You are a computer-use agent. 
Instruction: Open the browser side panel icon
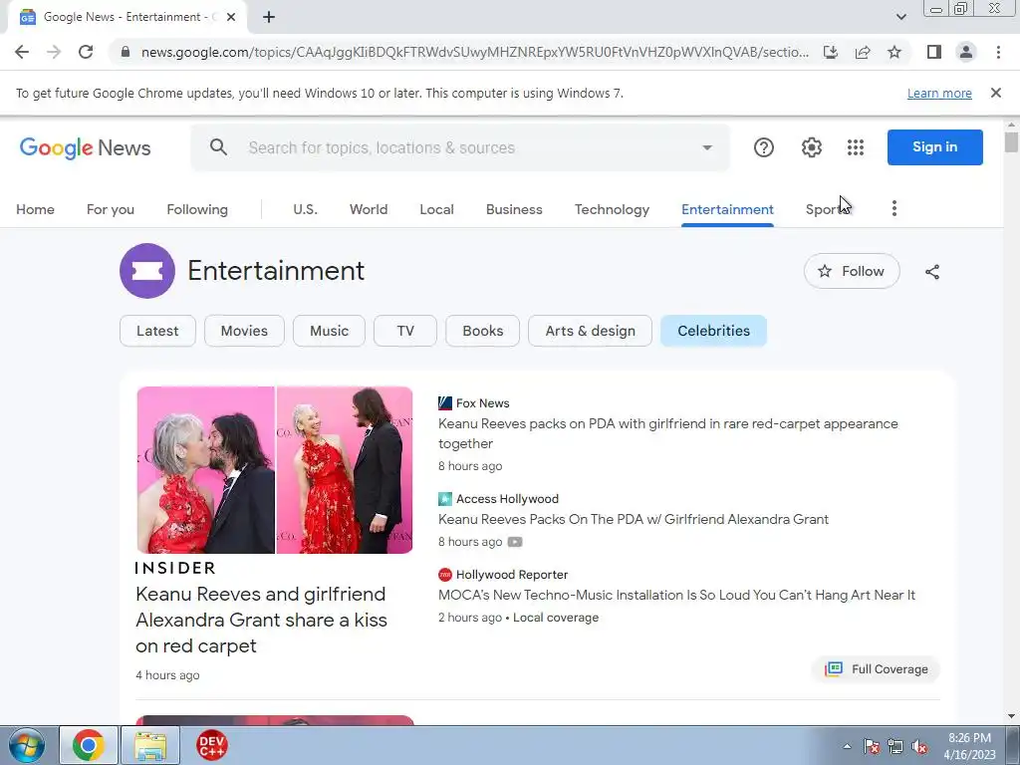click(x=934, y=52)
